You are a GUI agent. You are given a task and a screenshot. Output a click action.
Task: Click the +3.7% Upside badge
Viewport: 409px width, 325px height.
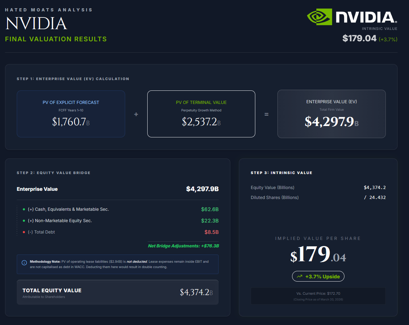click(318, 276)
